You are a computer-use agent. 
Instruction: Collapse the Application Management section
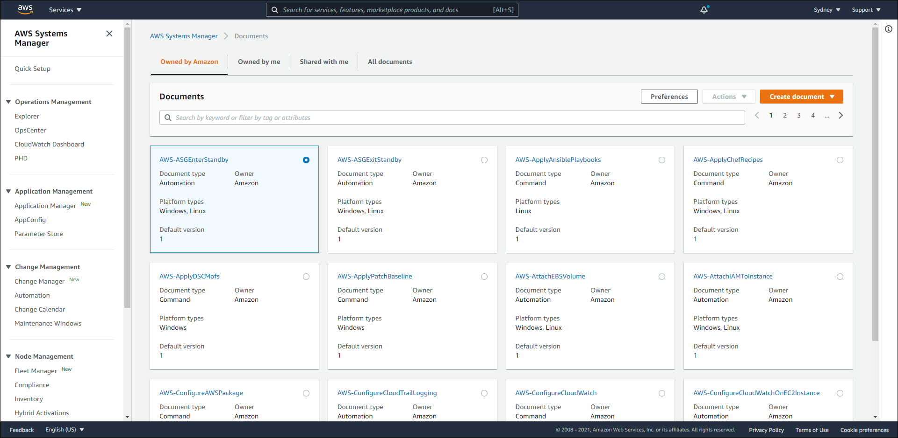point(8,191)
